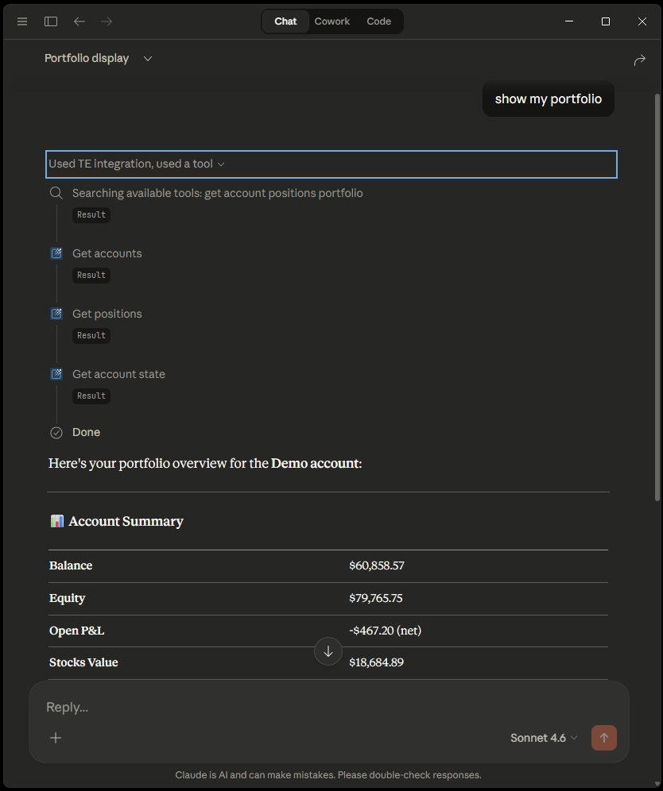663x791 pixels.
Task: Click the back navigation arrow
Action: (79, 21)
